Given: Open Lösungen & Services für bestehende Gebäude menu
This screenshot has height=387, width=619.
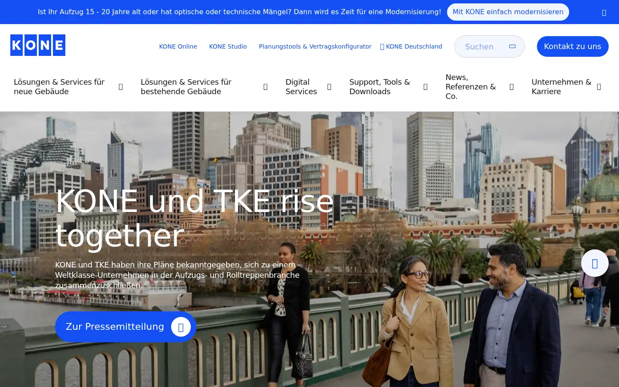Looking at the screenshot, I should click(x=186, y=87).
